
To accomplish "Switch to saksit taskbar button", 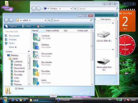I will [x=41, y=100].
